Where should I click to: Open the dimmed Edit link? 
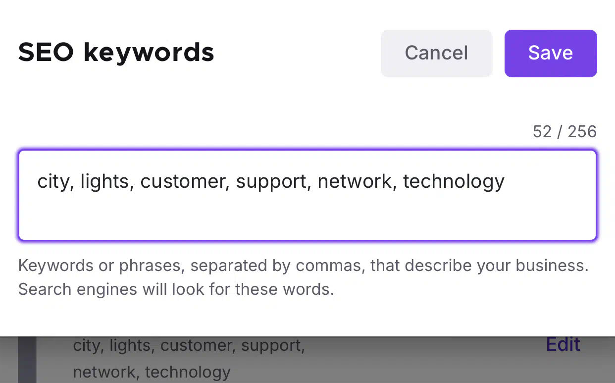click(x=563, y=344)
